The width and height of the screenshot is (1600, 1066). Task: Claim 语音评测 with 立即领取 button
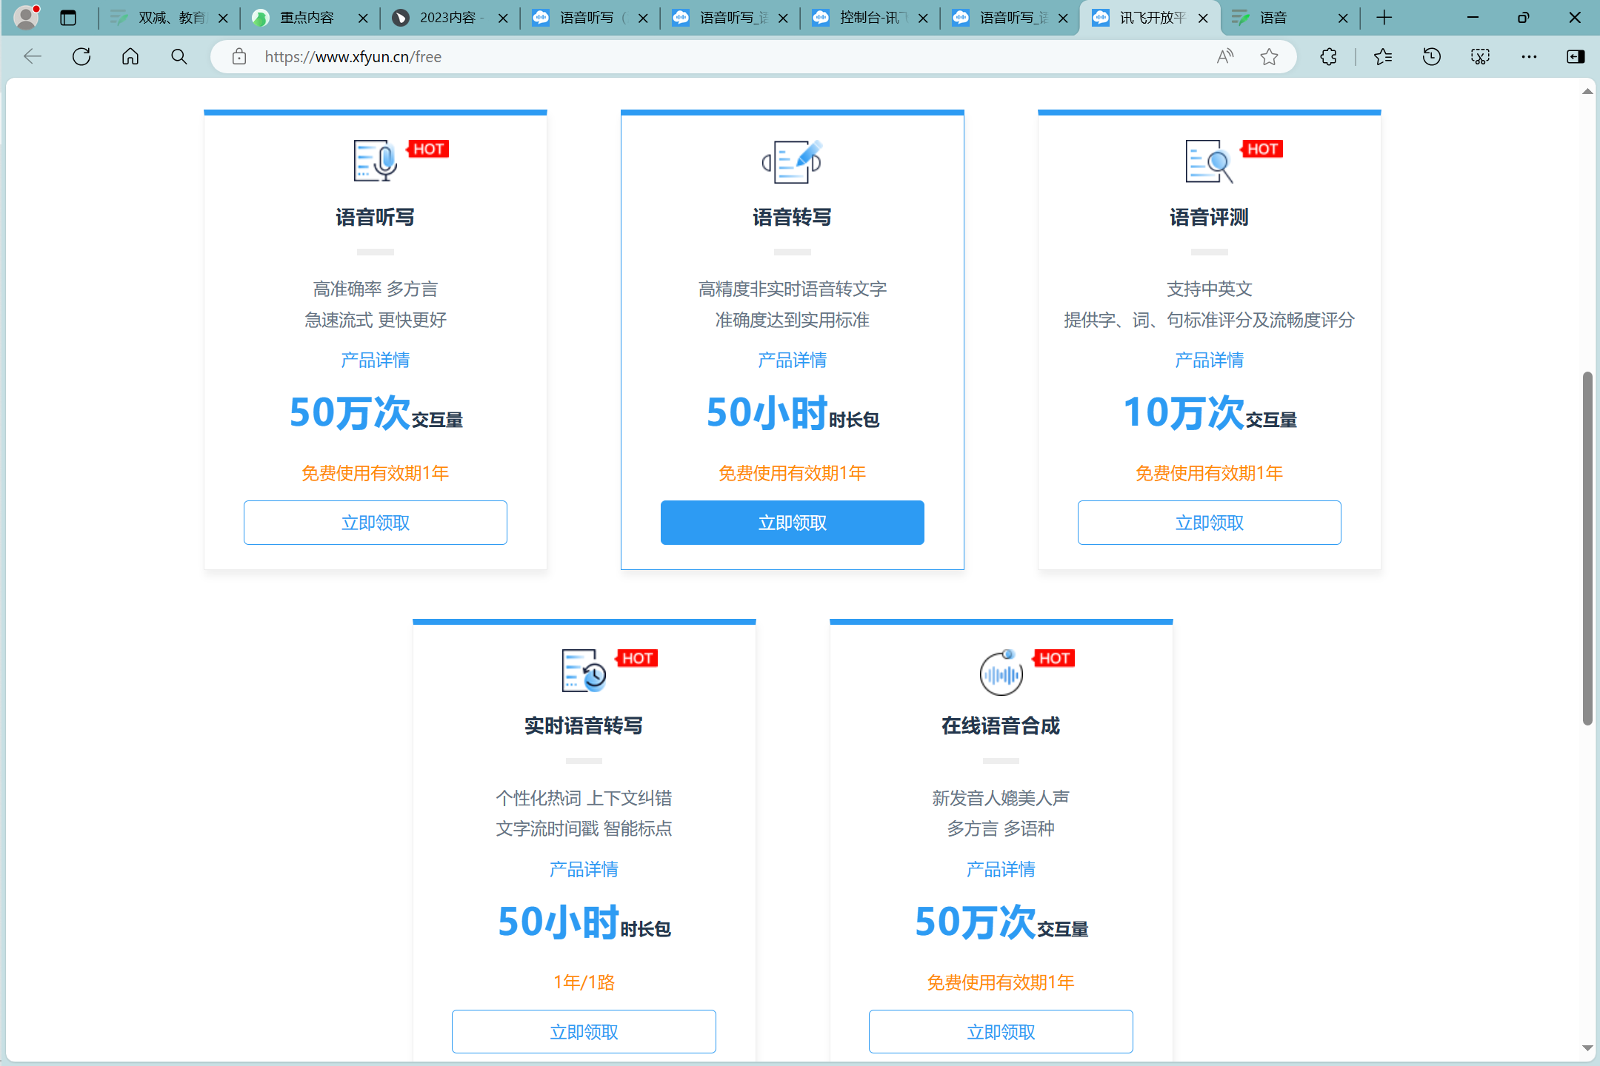[x=1209, y=523]
